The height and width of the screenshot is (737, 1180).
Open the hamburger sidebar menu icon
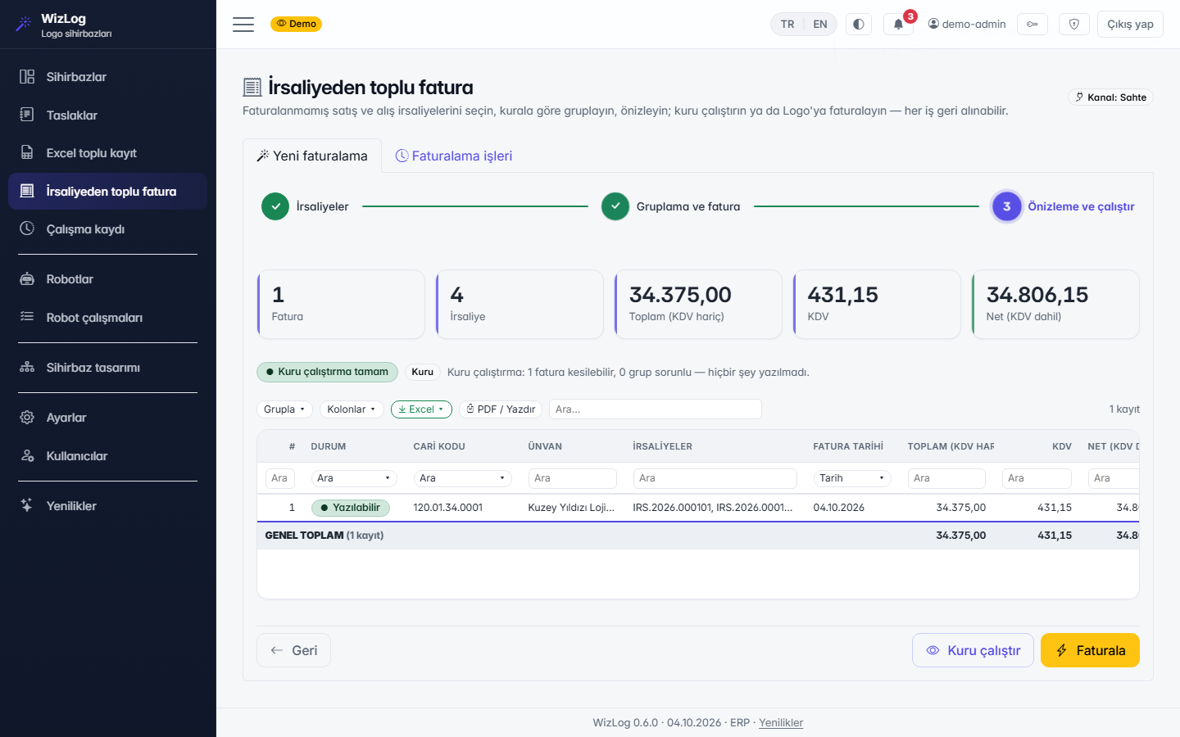(243, 25)
